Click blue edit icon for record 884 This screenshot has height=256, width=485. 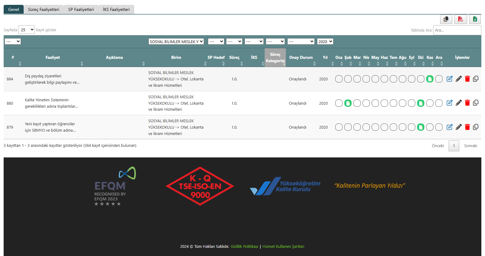tap(450, 79)
